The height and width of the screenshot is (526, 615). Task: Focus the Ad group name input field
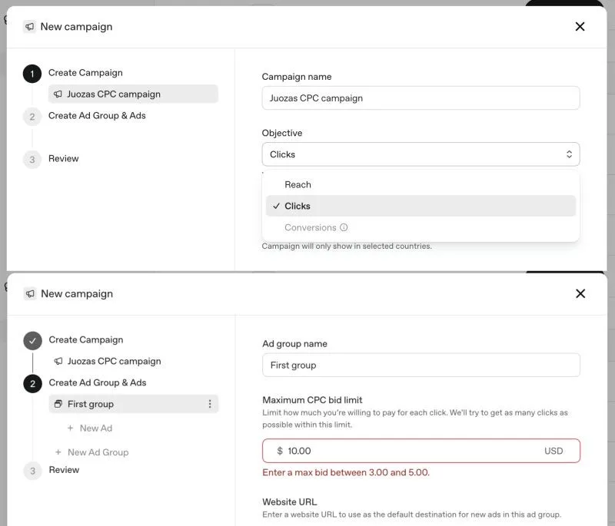click(x=421, y=365)
